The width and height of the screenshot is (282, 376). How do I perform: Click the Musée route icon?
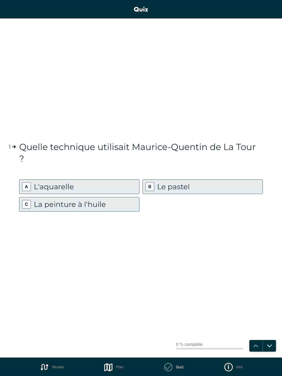(x=45, y=367)
